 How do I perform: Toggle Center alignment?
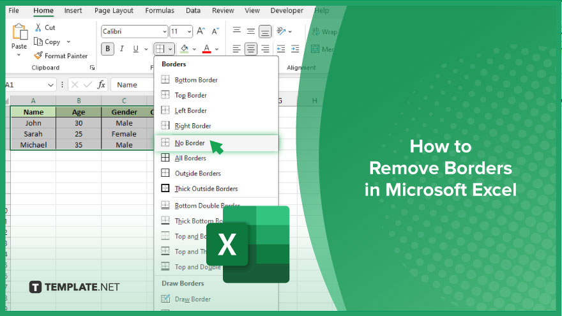[x=251, y=49]
